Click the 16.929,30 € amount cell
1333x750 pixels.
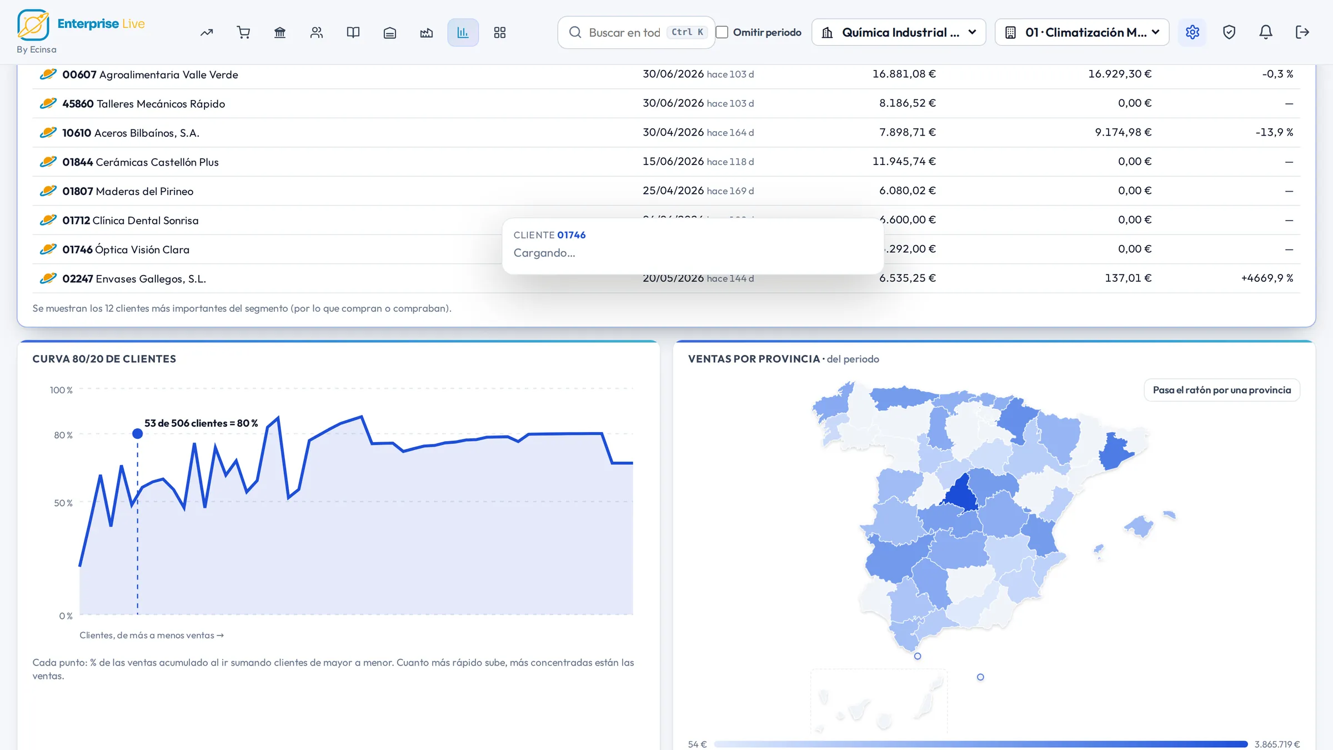1120,74
